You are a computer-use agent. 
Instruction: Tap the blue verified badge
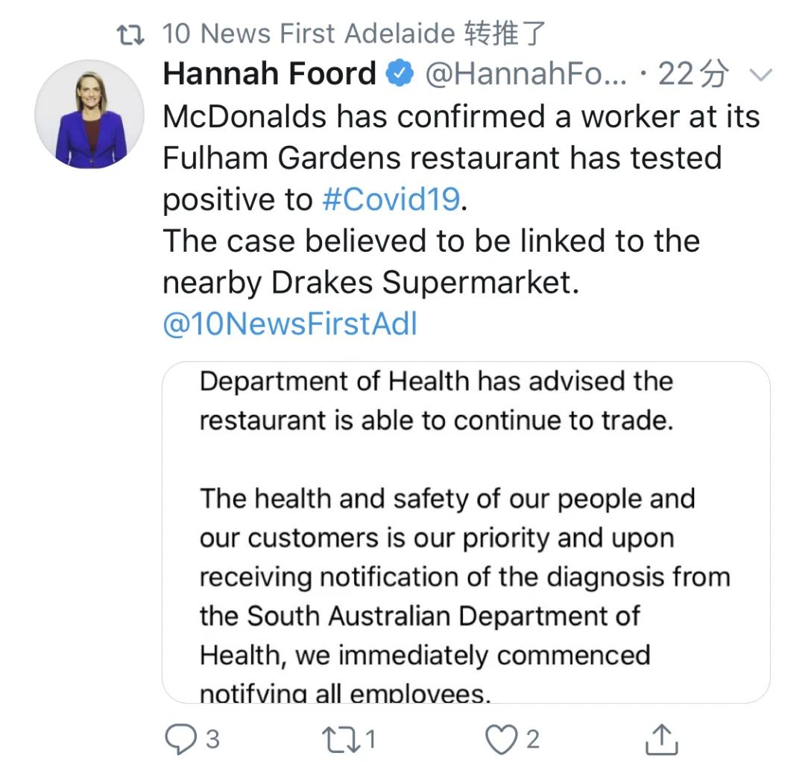click(x=400, y=74)
